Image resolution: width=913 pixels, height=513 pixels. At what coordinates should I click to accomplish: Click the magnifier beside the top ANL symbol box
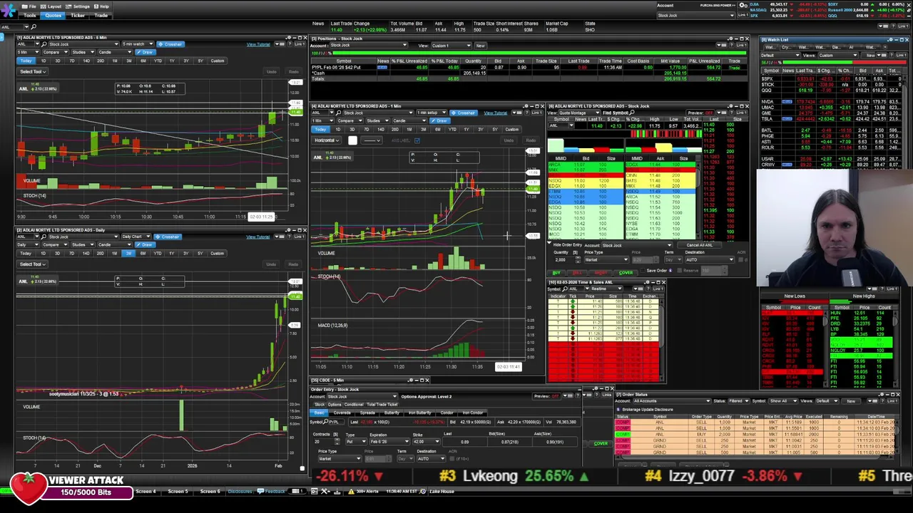[x=34, y=27]
